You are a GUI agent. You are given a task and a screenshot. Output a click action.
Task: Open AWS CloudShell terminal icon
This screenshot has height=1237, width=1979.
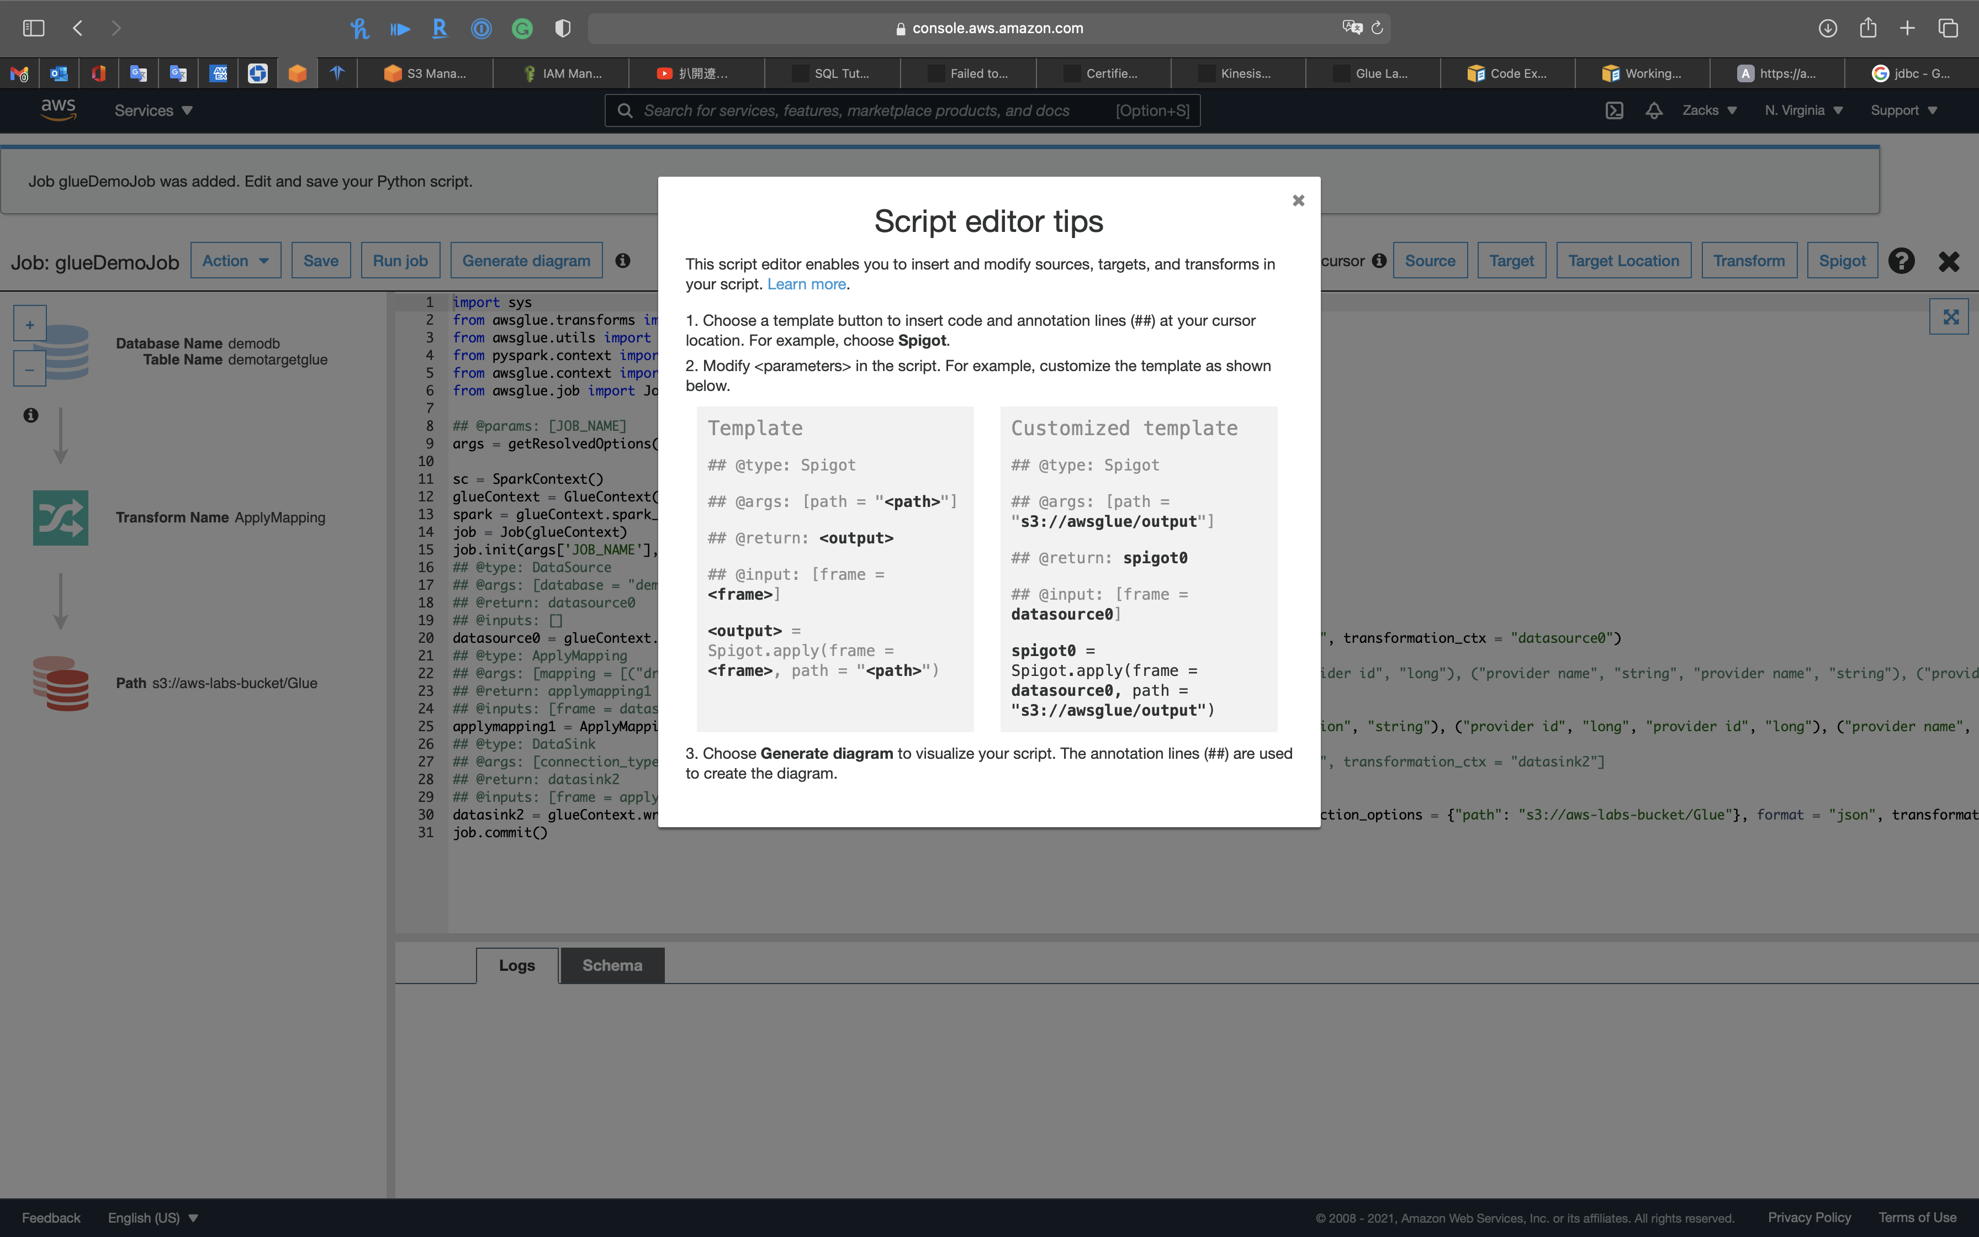(1613, 110)
